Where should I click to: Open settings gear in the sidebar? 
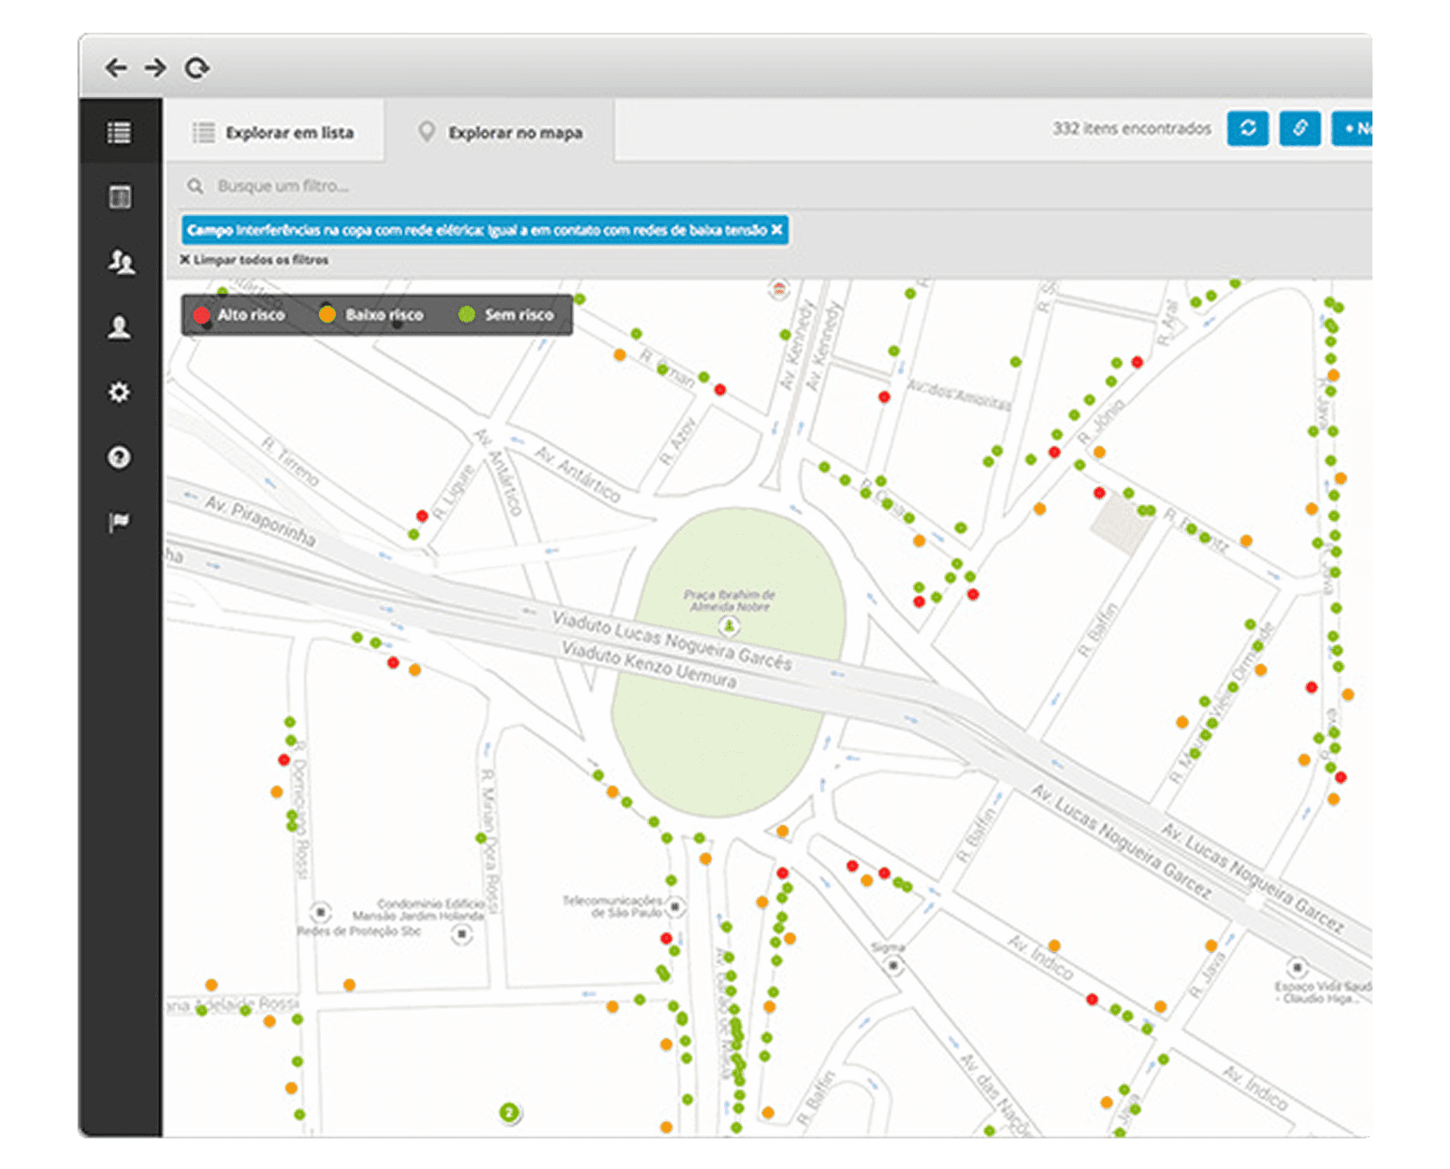click(x=119, y=392)
